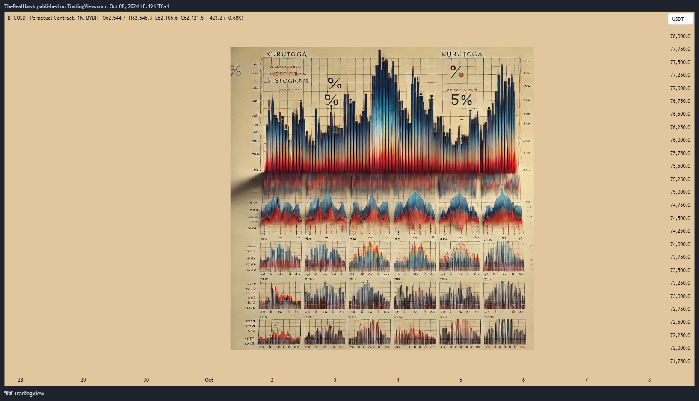Click the date label 7 on time axis

tap(586, 380)
